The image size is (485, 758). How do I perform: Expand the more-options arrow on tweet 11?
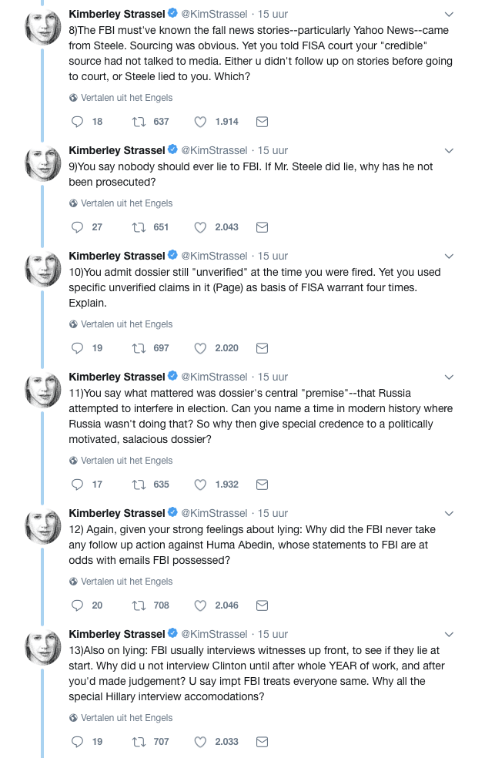450,377
